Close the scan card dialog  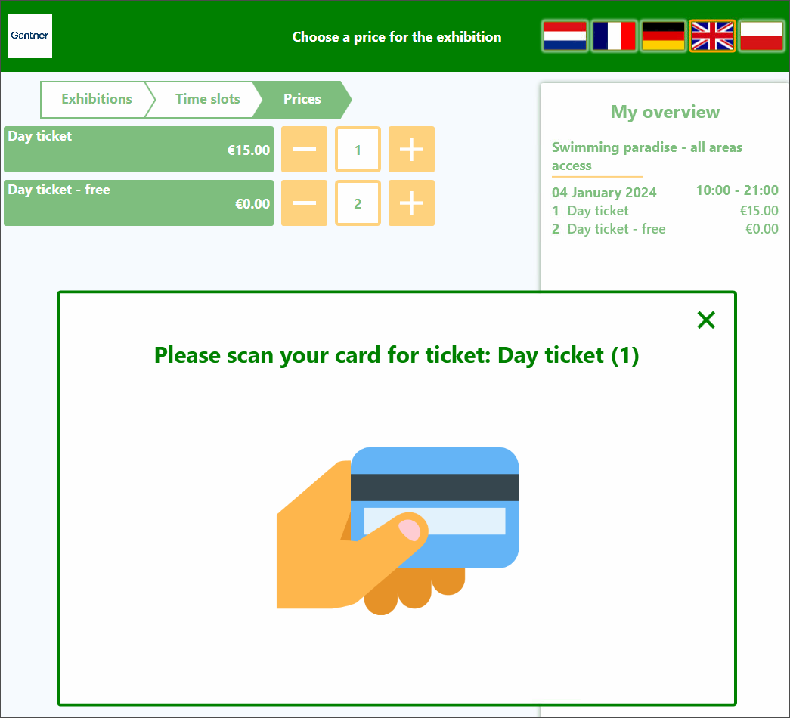[705, 320]
